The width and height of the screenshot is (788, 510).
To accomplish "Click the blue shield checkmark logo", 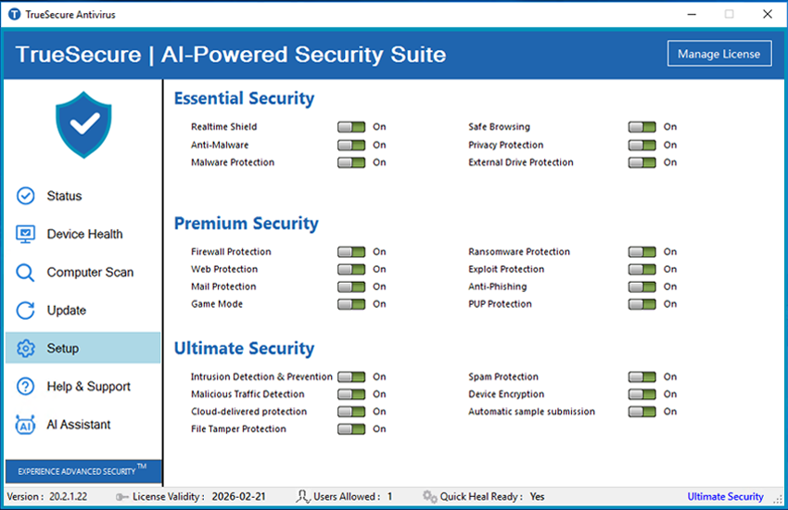I will pyautogui.click(x=83, y=126).
